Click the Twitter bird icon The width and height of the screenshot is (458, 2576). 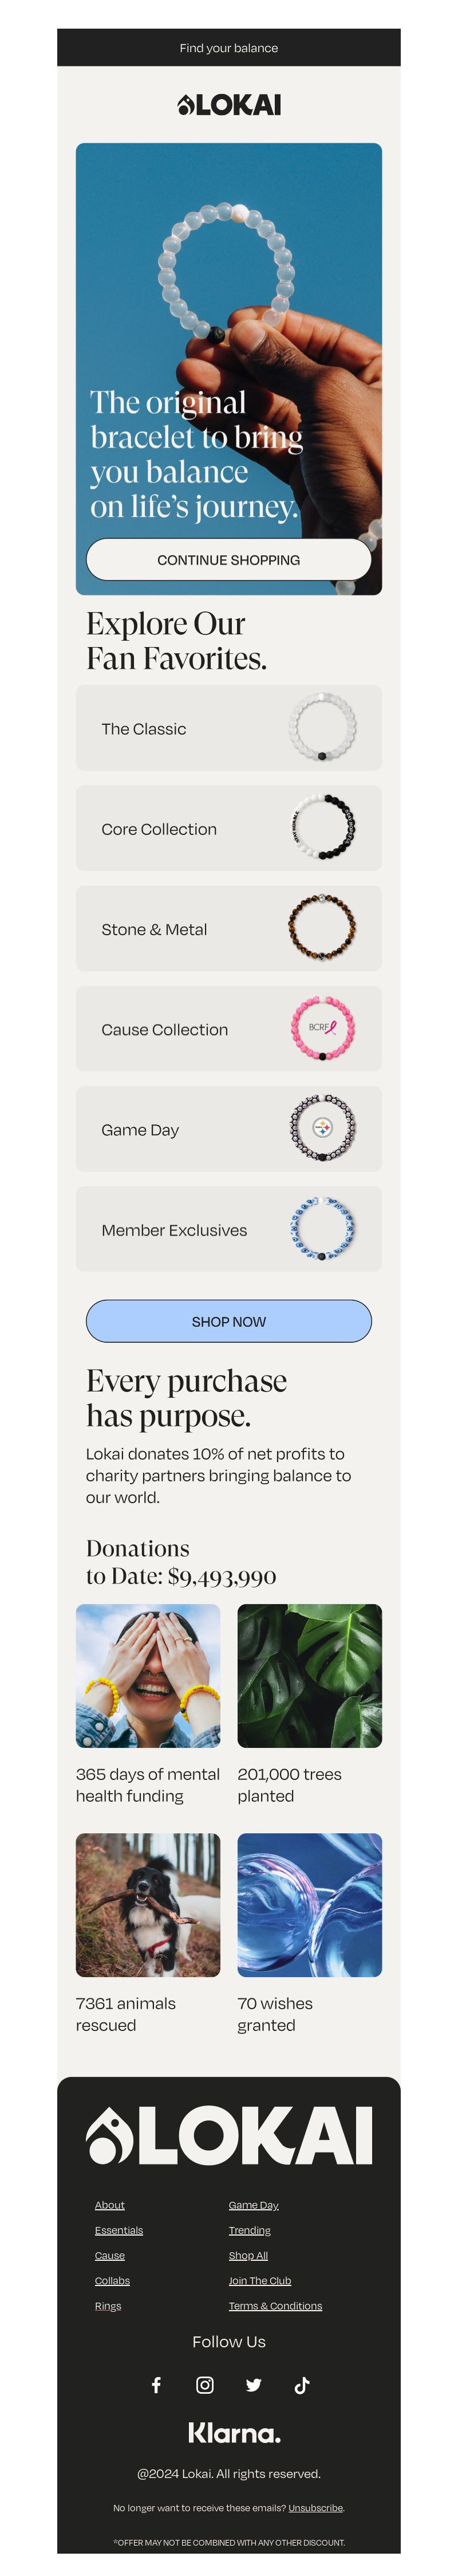tap(253, 2385)
